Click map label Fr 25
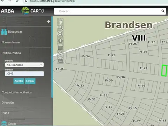Viewport: 168px width, 126px height. tap(133, 44)
